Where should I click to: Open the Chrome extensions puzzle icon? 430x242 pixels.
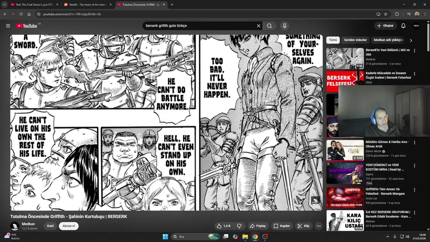pyautogui.click(x=397, y=14)
